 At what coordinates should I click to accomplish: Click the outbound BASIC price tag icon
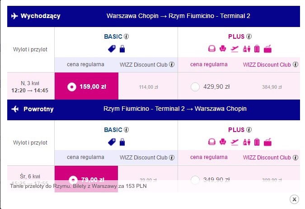click(x=112, y=49)
